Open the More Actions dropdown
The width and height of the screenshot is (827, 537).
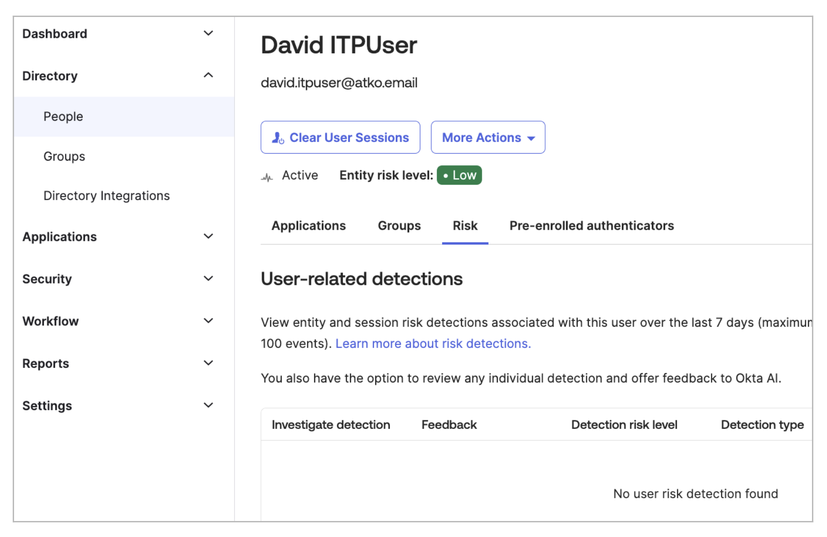coord(488,137)
